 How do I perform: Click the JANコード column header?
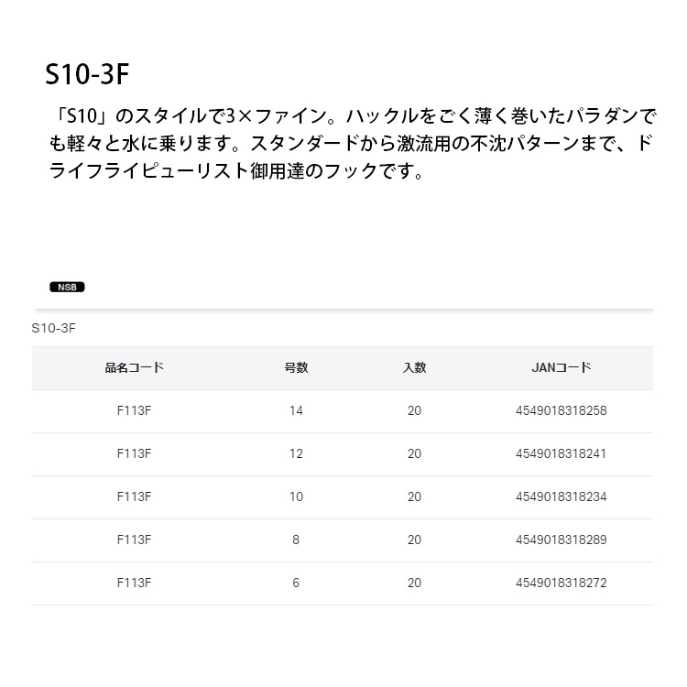click(562, 368)
